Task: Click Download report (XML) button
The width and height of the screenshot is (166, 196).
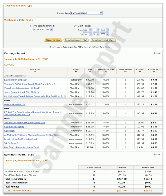Action: [x=103, y=40]
